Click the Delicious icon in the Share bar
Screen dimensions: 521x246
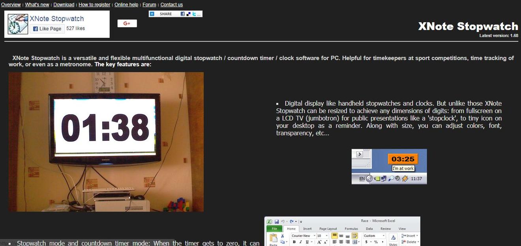[188, 14]
